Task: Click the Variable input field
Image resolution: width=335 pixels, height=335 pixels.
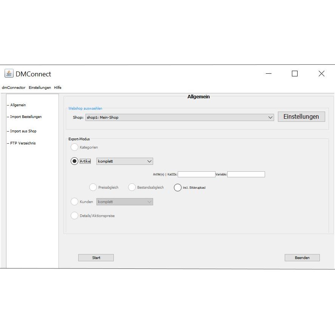Action: [x=246, y=174]
